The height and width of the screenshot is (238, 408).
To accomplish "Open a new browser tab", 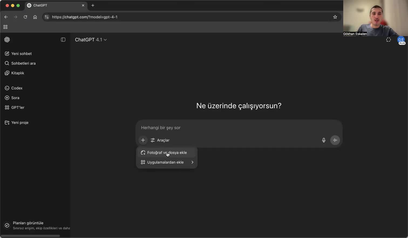I will point(93,5).
